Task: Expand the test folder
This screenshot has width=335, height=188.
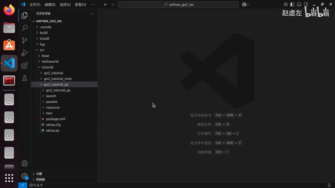Action: click(x=64, y=113)
